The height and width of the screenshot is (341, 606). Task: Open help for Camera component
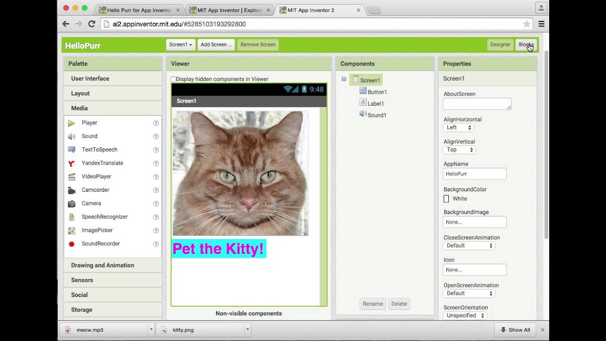tap(156, 204)
